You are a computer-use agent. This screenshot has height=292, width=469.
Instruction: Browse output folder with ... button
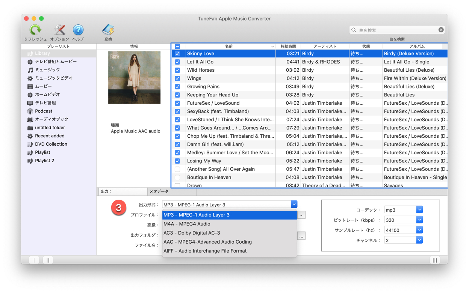tap(301, 236)
